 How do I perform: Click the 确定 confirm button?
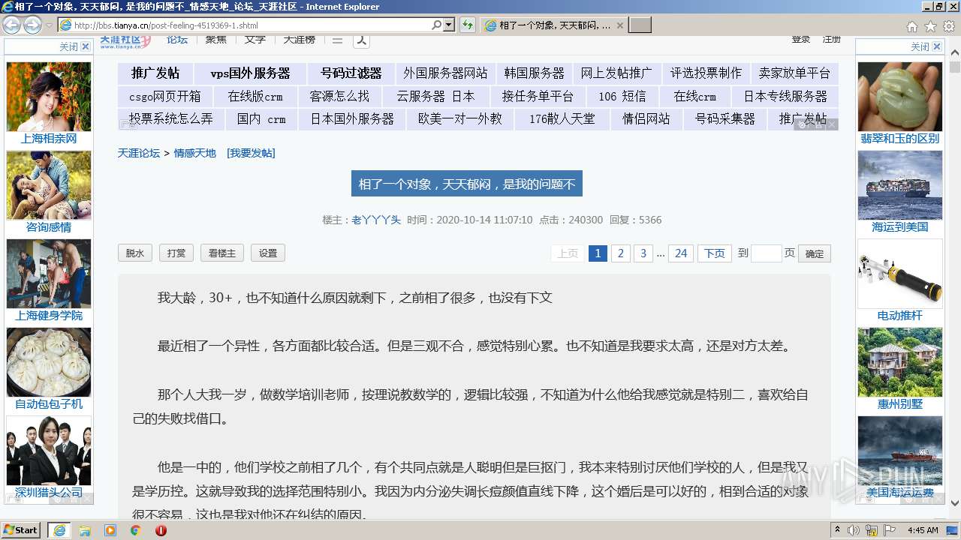click(x=815, y=253)
